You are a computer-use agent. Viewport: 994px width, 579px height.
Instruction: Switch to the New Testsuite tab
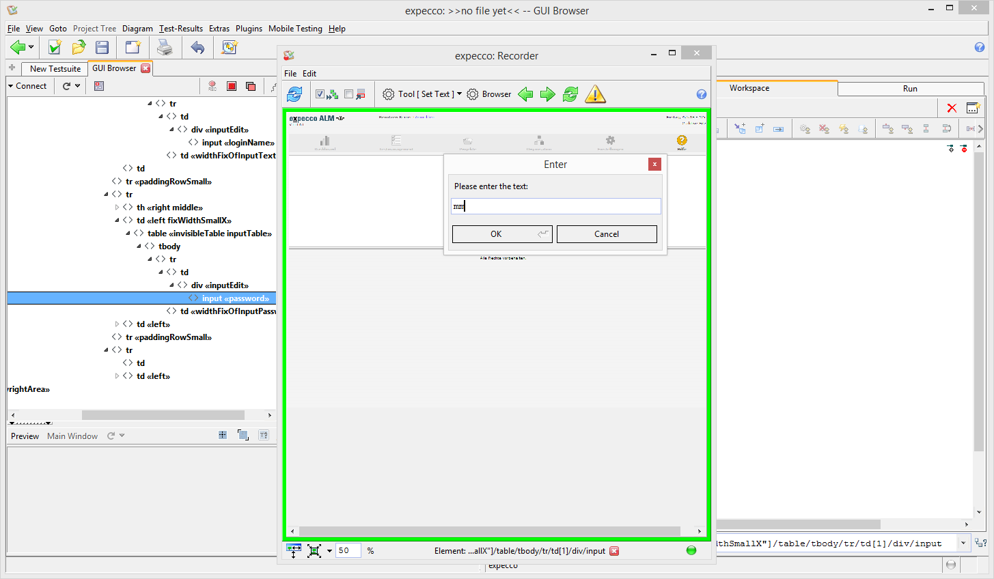(x=55, y=69)
